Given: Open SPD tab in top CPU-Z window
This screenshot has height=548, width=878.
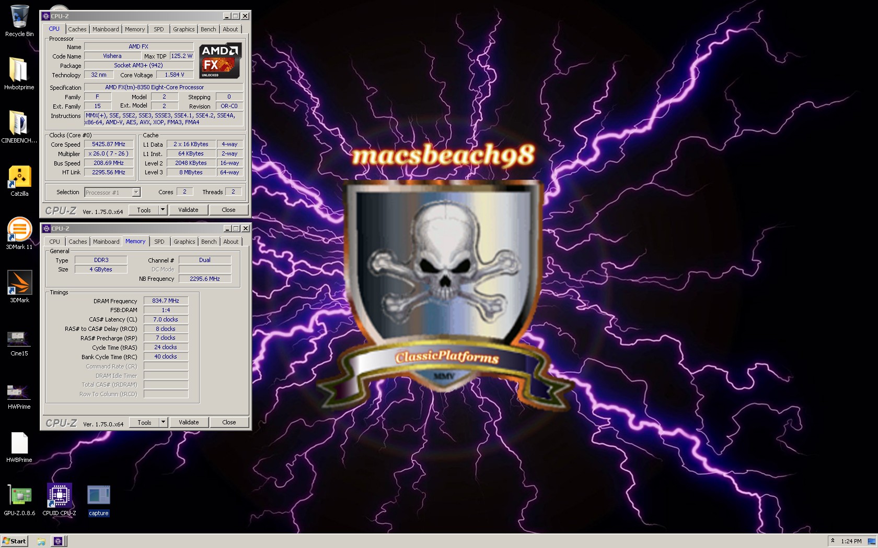Looking at the screenshot, I should tap(159, 29).
